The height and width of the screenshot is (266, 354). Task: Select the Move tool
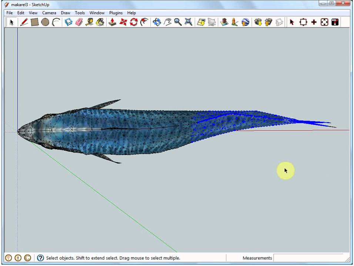click(x=123, y=22)
